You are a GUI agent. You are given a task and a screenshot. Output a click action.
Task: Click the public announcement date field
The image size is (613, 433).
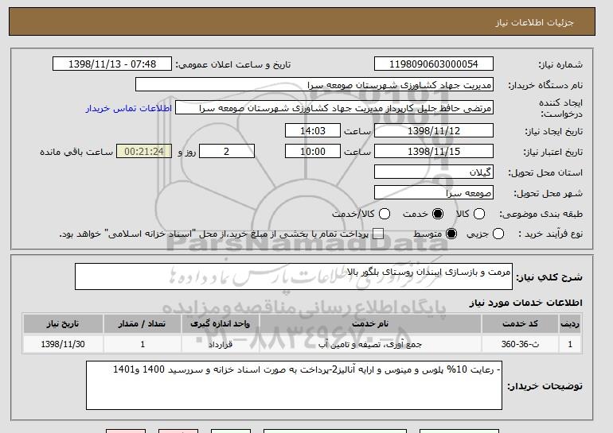[x=112, y=64]
